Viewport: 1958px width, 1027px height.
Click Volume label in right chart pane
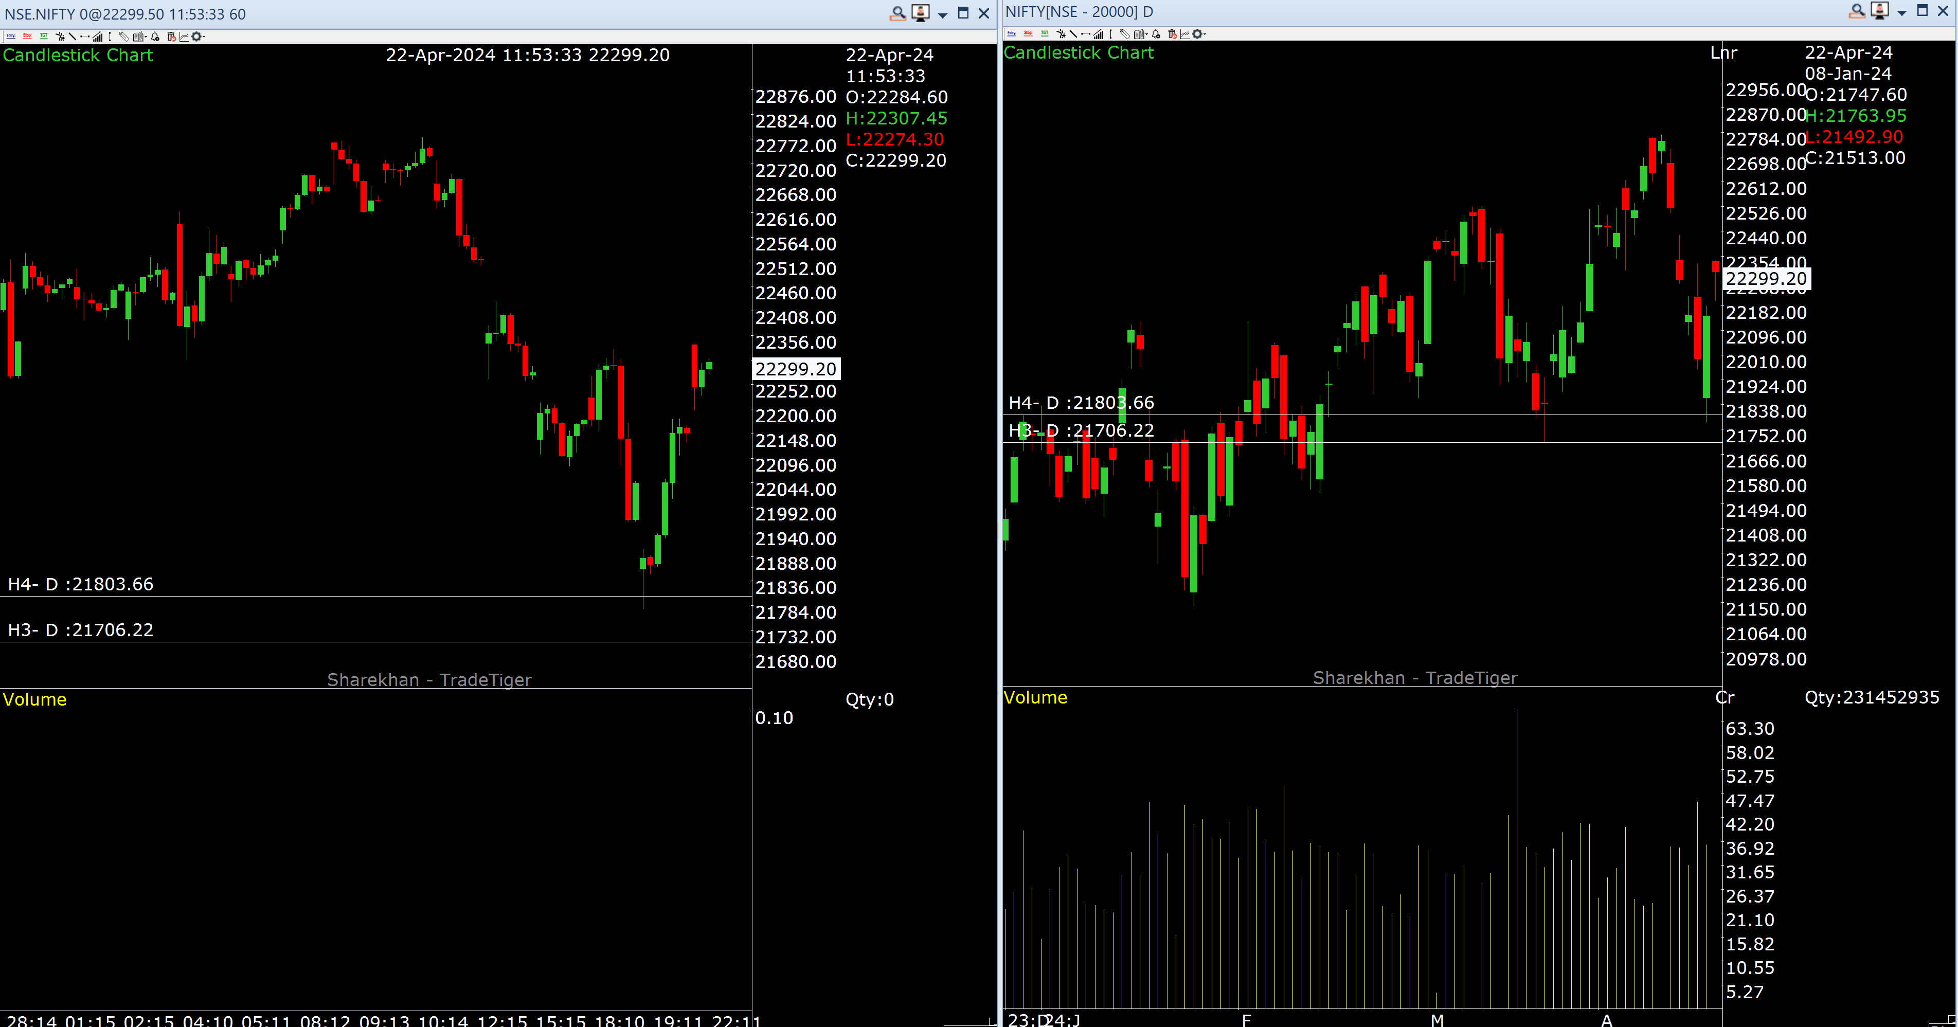point(1034,697)
